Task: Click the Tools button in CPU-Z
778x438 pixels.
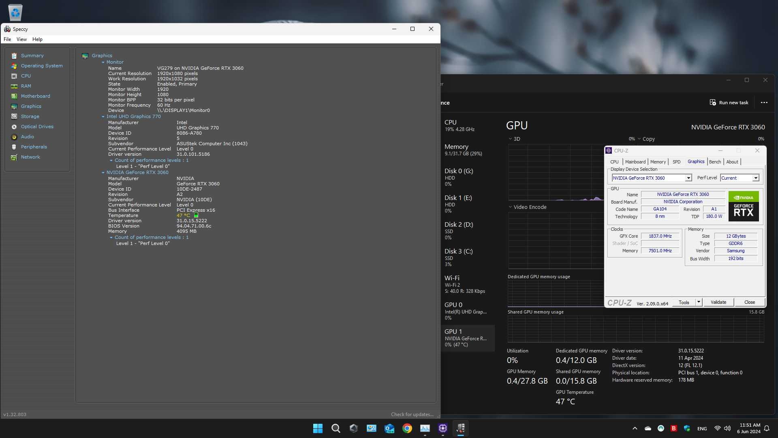Action: point(684,302)
